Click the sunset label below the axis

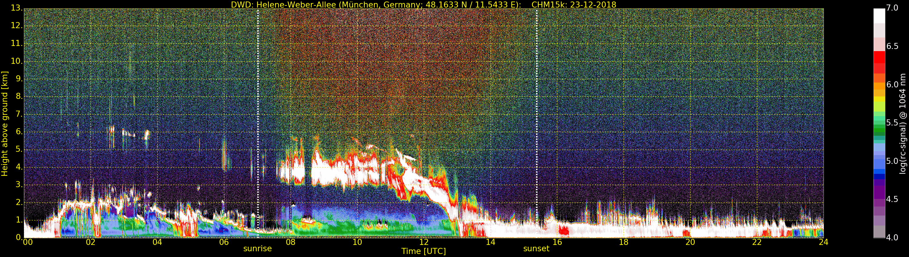click(536, 249)
